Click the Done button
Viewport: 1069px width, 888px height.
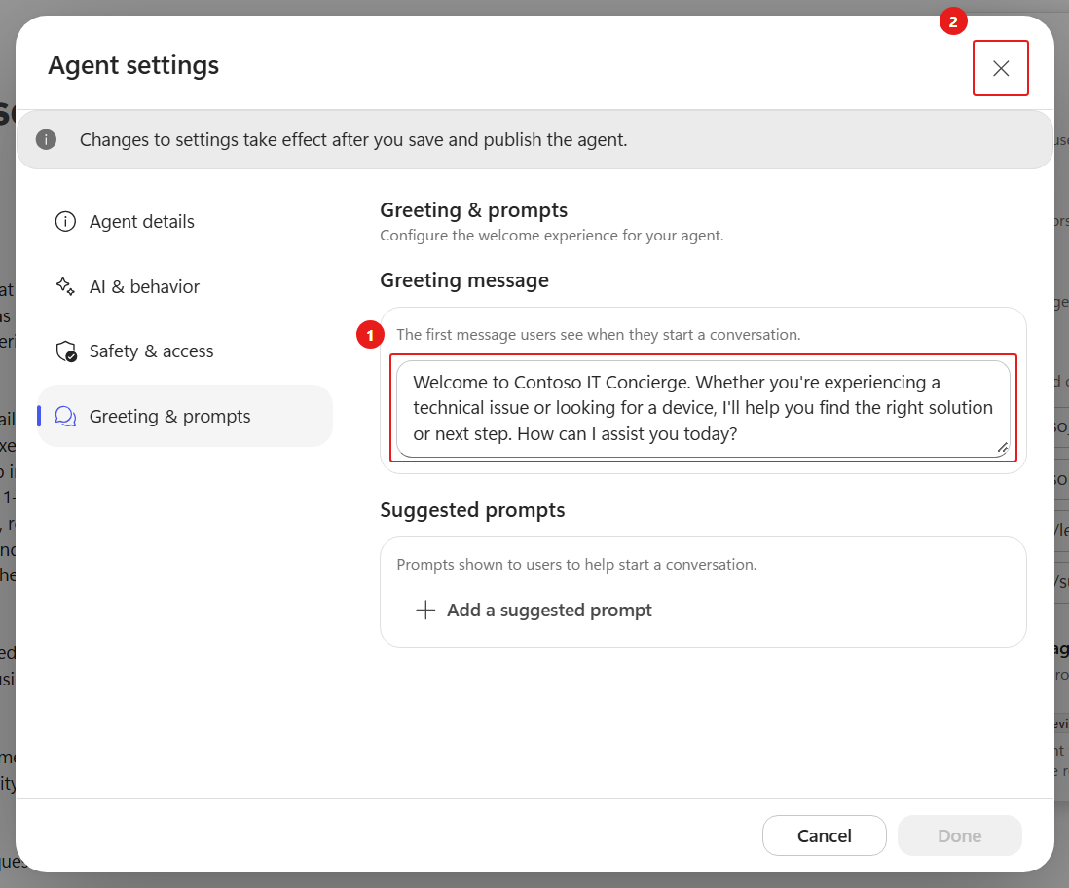tap(959, 835)
